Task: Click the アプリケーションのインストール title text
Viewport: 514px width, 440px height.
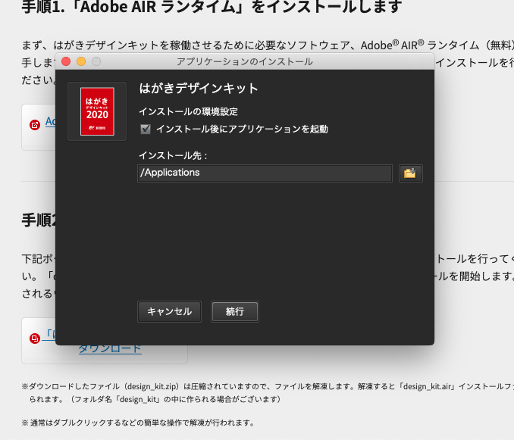Action: point(245,61)
